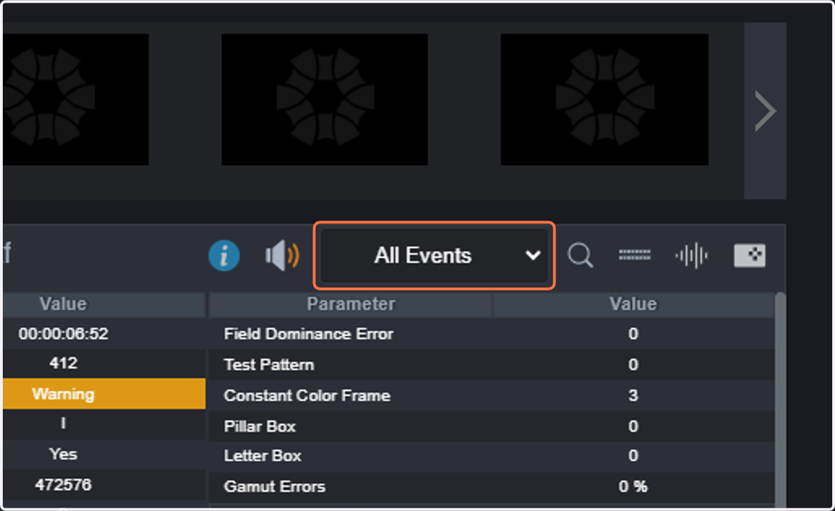Click the value 412

coord(63,363)
